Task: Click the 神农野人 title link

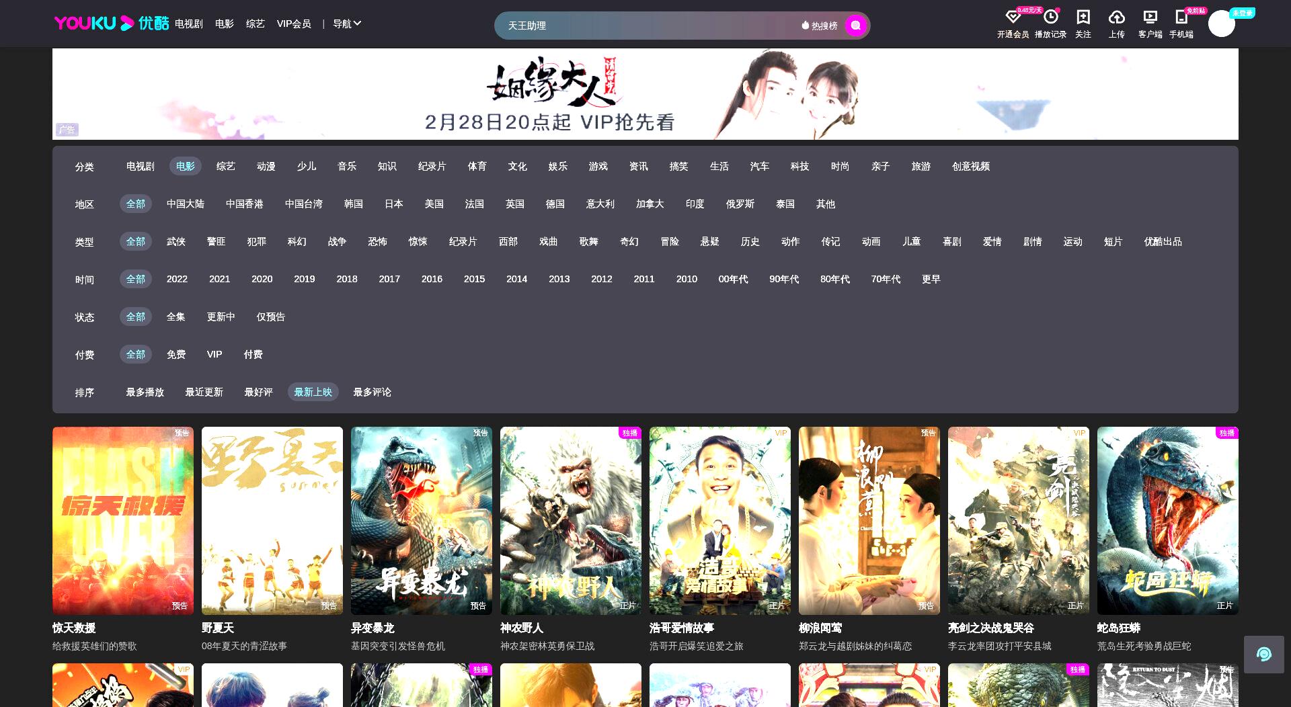Action: (x=522, y=628)
